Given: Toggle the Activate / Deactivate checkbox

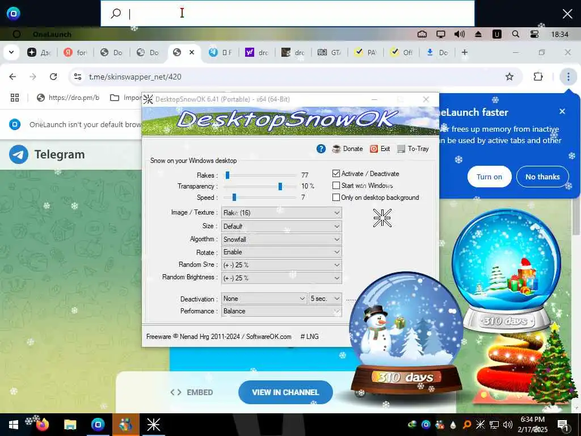Looking at the screenshot, I should click(x=336, y=174).
